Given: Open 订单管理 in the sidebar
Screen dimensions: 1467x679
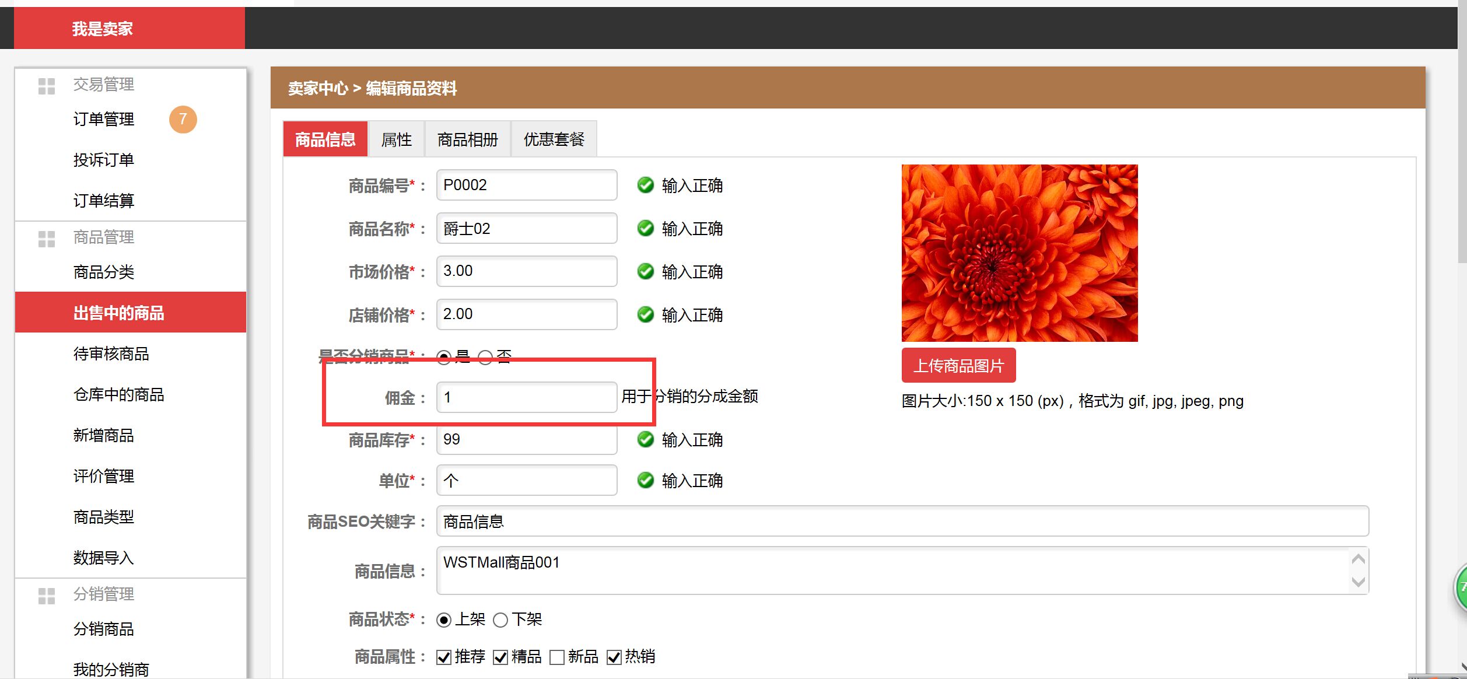Looking at the screenshot, I should click(x=104, y=120).
